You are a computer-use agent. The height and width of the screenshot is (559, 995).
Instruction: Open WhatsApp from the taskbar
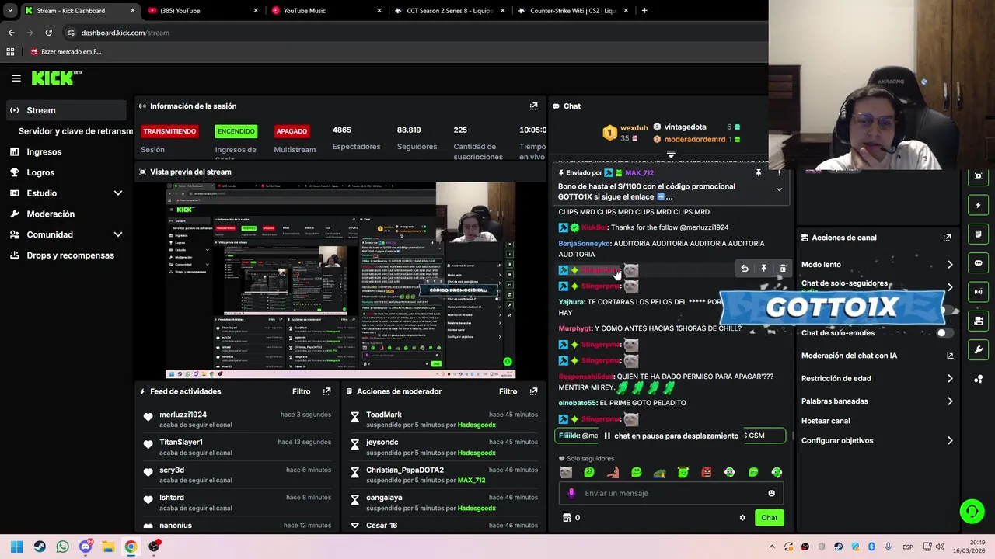[x=62, y=547]
